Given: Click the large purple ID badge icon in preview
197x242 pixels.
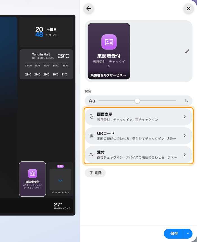Looking at the screenshot, I should [109, 42].
